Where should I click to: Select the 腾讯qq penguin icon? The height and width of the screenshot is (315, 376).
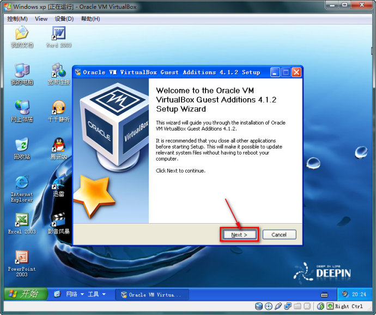(59, 148)
